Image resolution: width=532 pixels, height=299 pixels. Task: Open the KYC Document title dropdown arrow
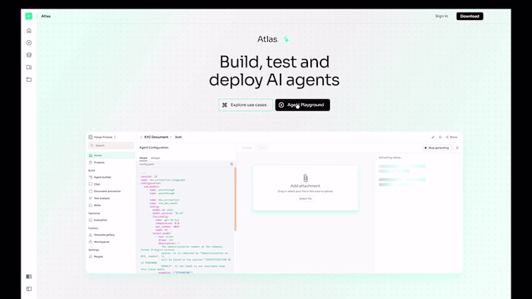171,137
